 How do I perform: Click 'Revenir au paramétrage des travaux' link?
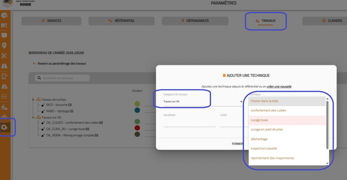[x=62, y=63]
